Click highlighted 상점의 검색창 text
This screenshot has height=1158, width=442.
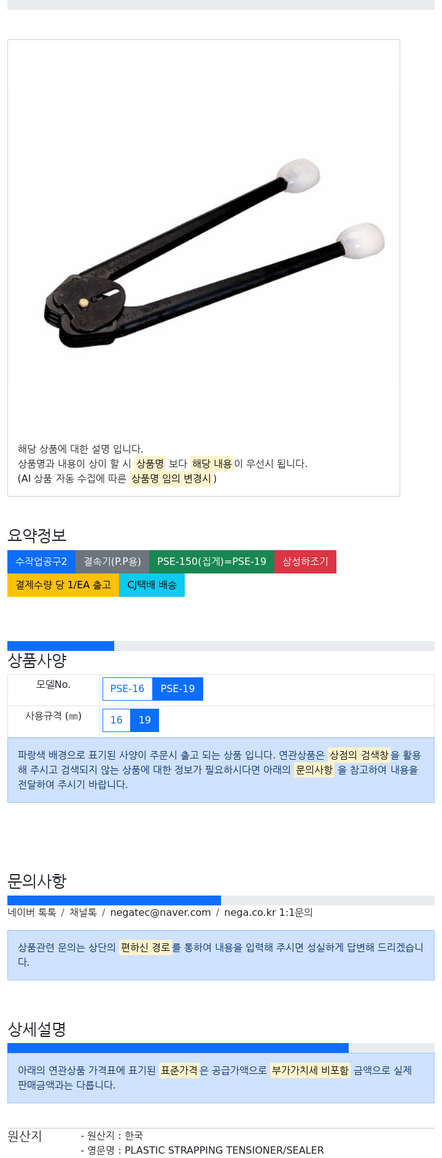359,755
